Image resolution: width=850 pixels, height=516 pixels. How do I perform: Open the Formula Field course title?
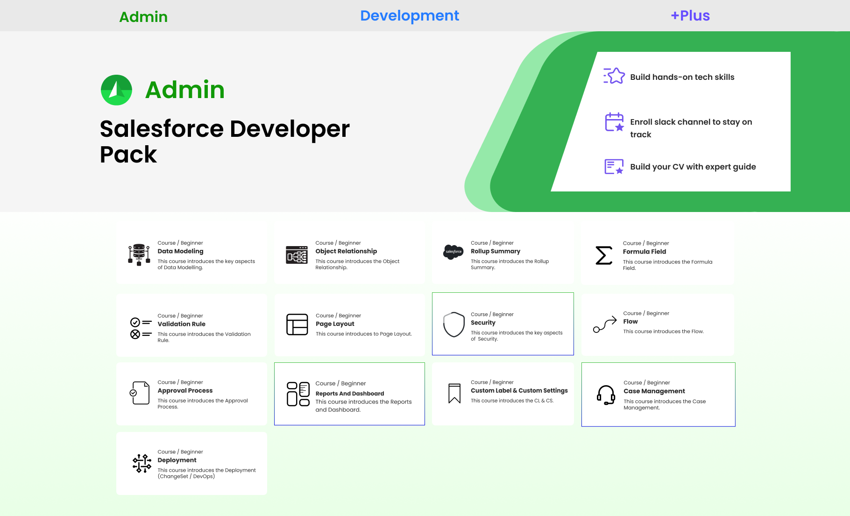(x=645, y=252)
